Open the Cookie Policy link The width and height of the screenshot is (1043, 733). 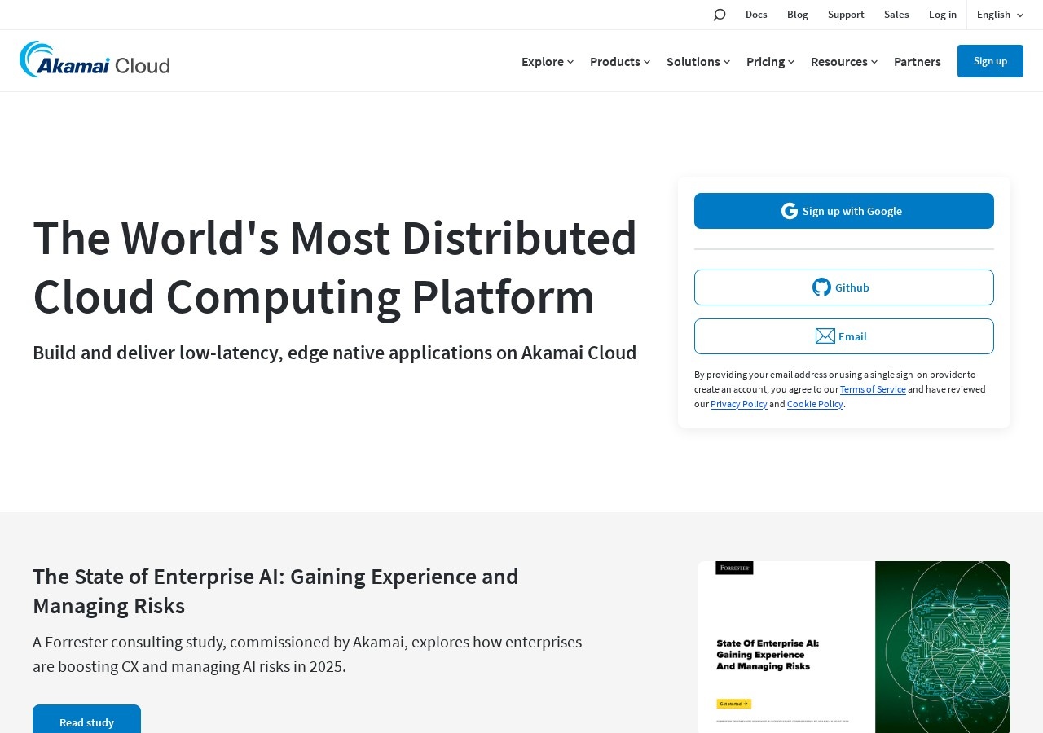[x=815, y=404]
